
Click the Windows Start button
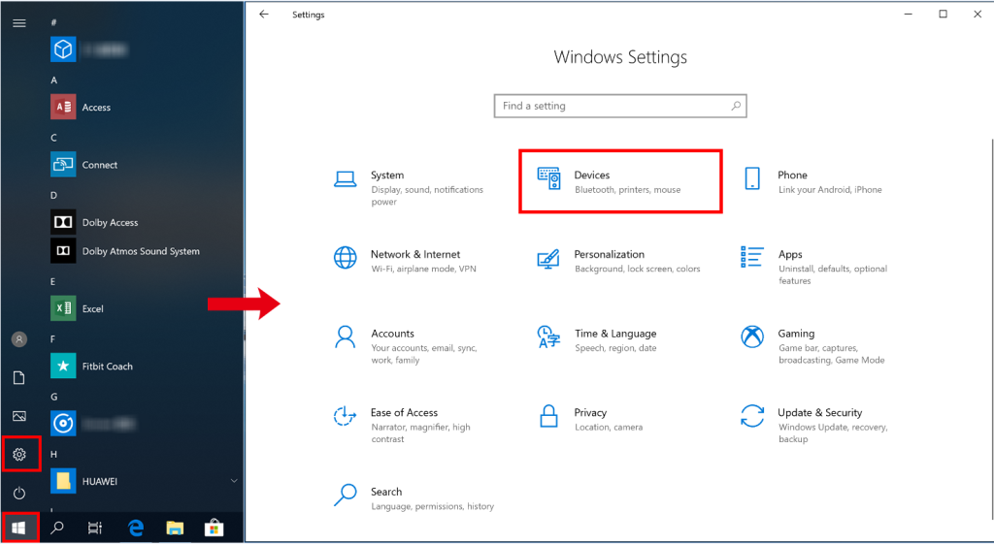click(x=19, y=528)
